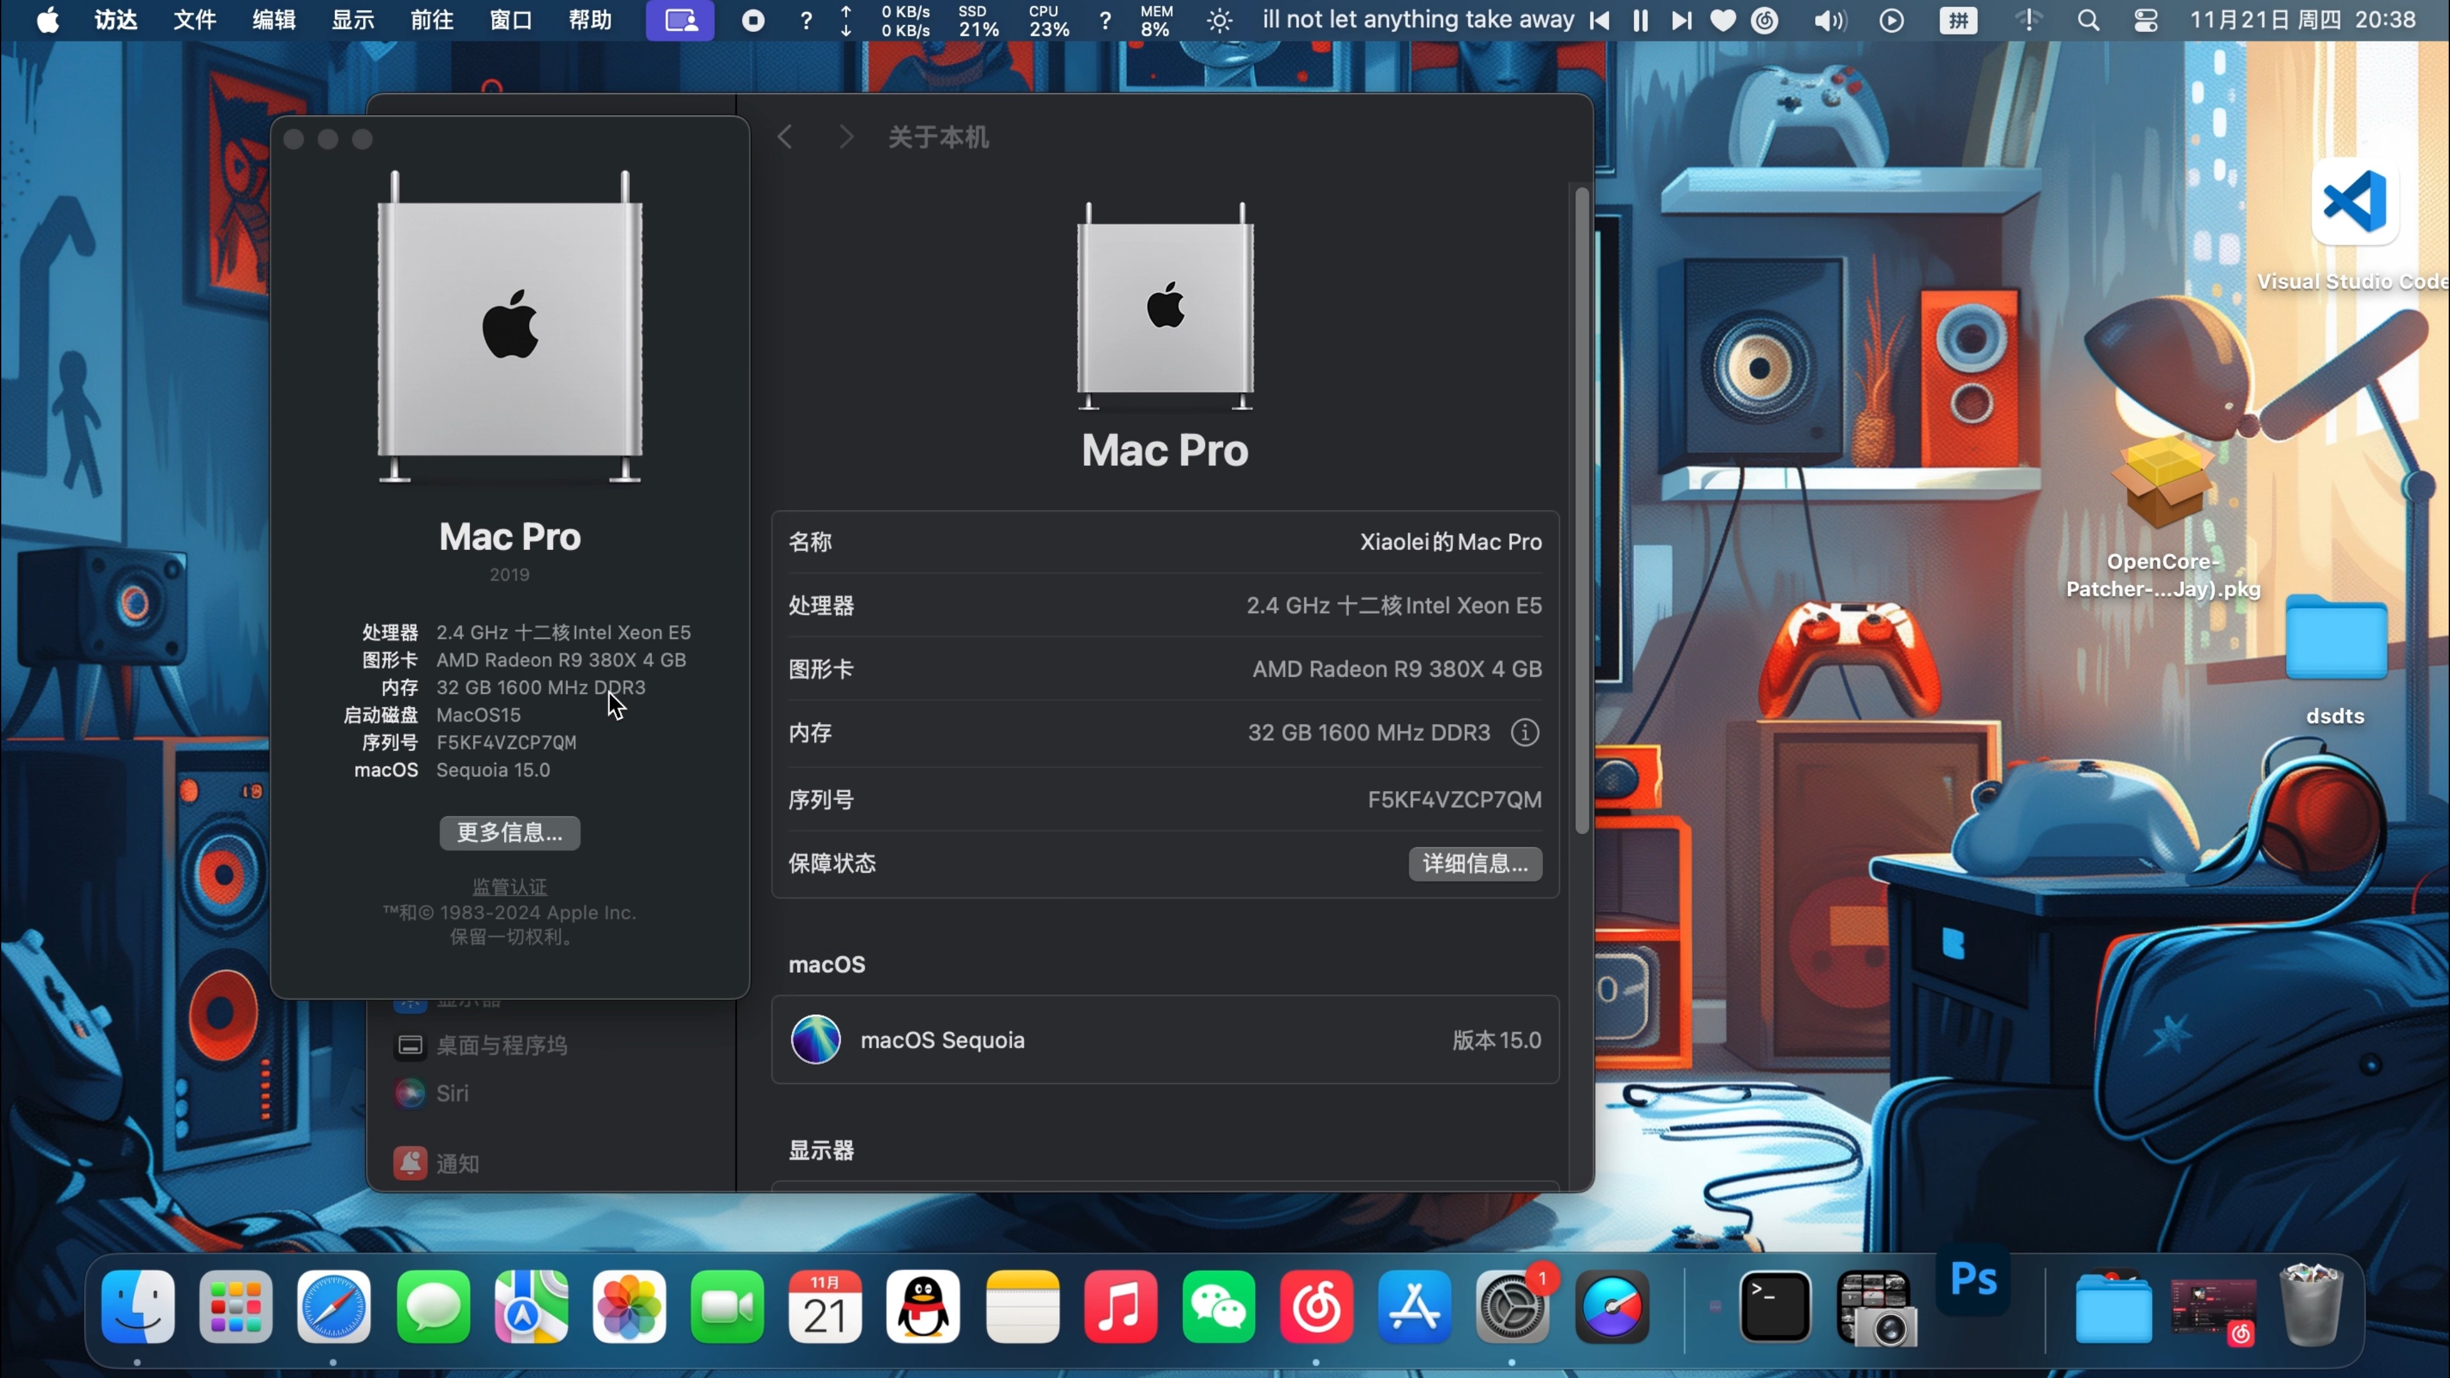Skip to previous track in menu bar

[x=1600, y=20]
